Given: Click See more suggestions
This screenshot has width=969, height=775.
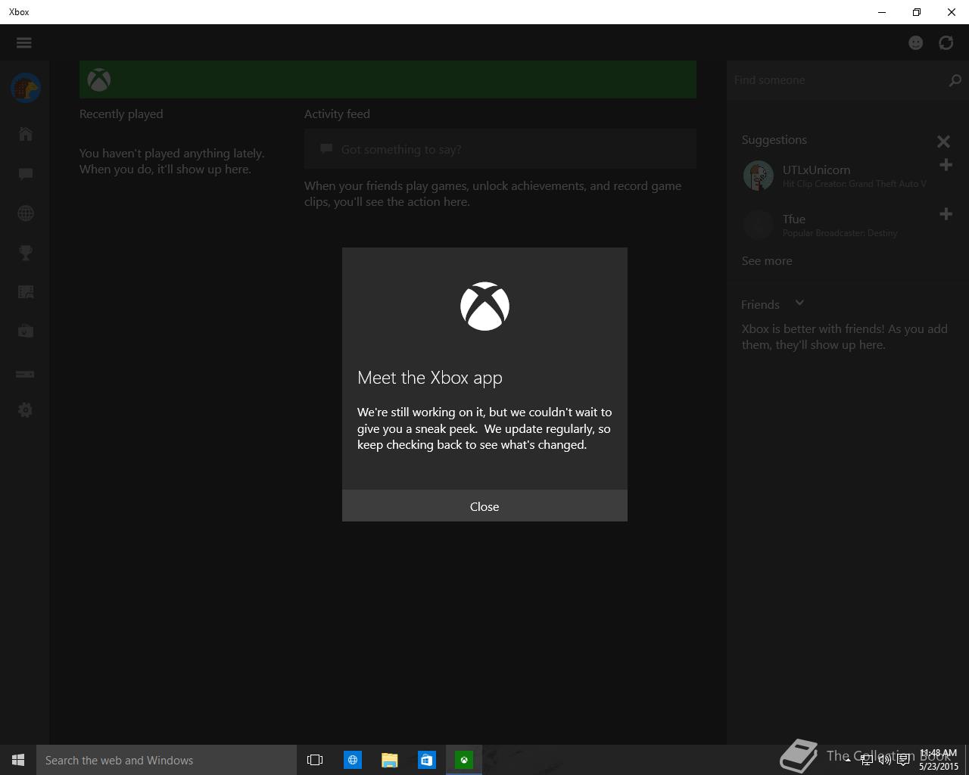Looking at the screenshot, I should pos(767,261).
